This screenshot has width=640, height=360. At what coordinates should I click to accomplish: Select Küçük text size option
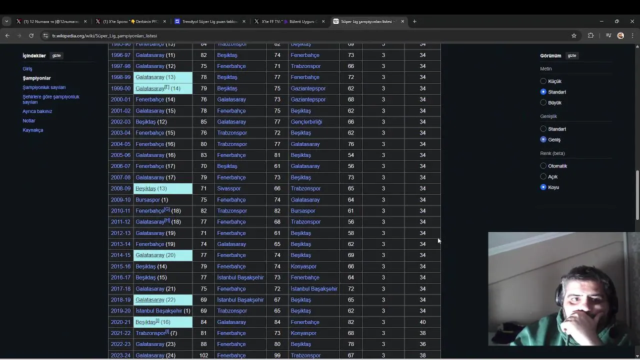[x=543, y=81]
